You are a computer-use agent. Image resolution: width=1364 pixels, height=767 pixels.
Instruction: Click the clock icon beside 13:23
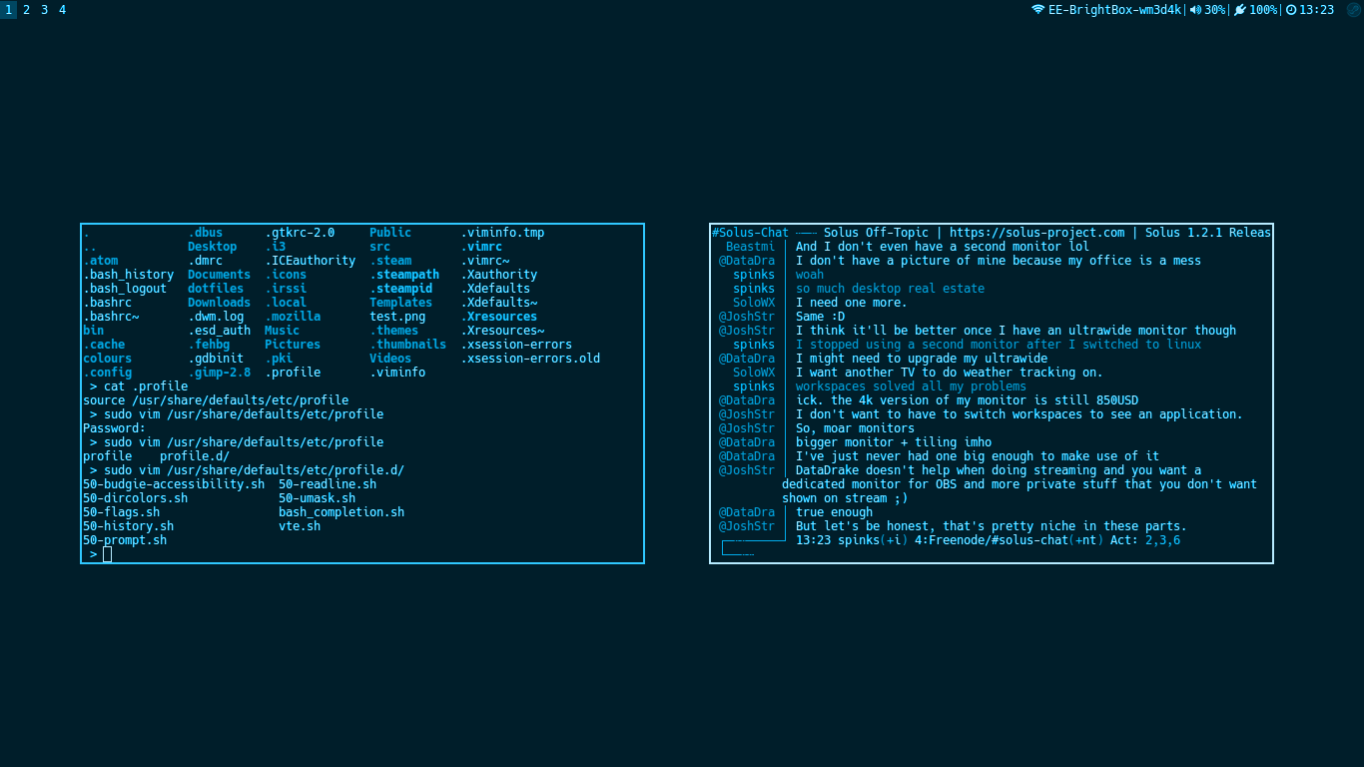pyautogui.click(x=1291, y=9)
